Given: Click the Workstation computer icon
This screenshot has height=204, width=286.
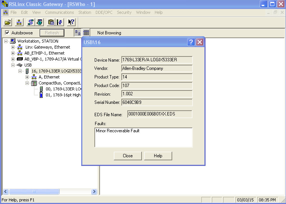Looking at the screenshot, I should tap(13, 41).
